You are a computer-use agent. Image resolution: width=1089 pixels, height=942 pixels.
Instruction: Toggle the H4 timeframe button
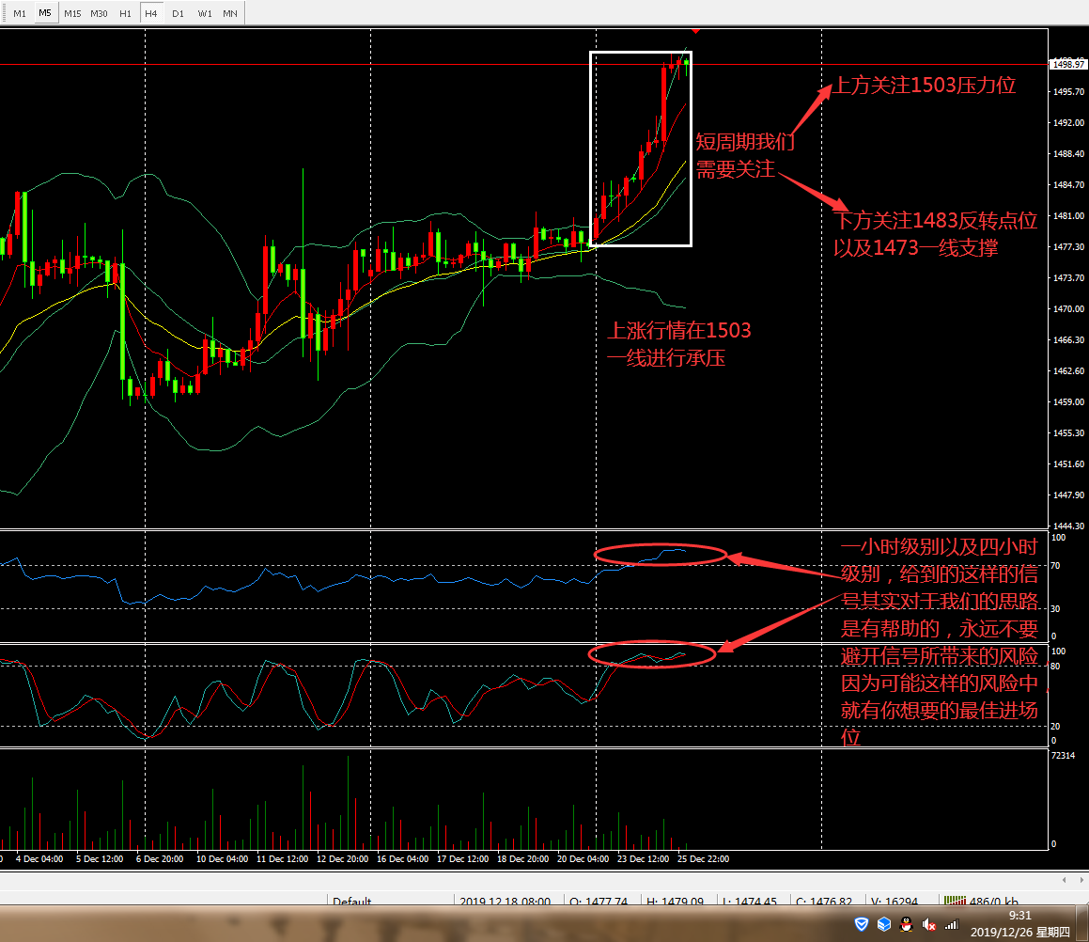150,13
